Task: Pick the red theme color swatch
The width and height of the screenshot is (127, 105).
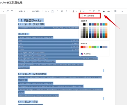Action: point(95,24)
